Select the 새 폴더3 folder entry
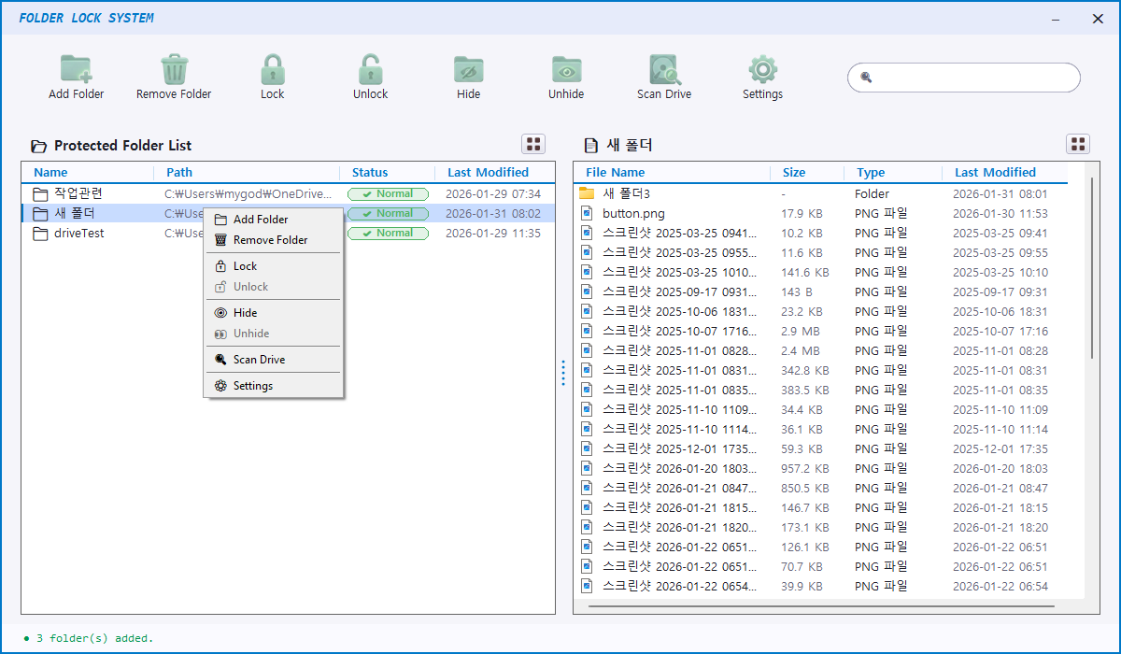This screenshot has width=1121, height=654. pos(626,193)
